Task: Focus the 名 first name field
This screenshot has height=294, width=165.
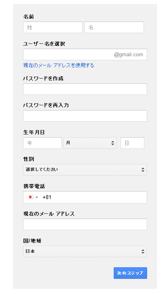Action: [x=114, y=28]
